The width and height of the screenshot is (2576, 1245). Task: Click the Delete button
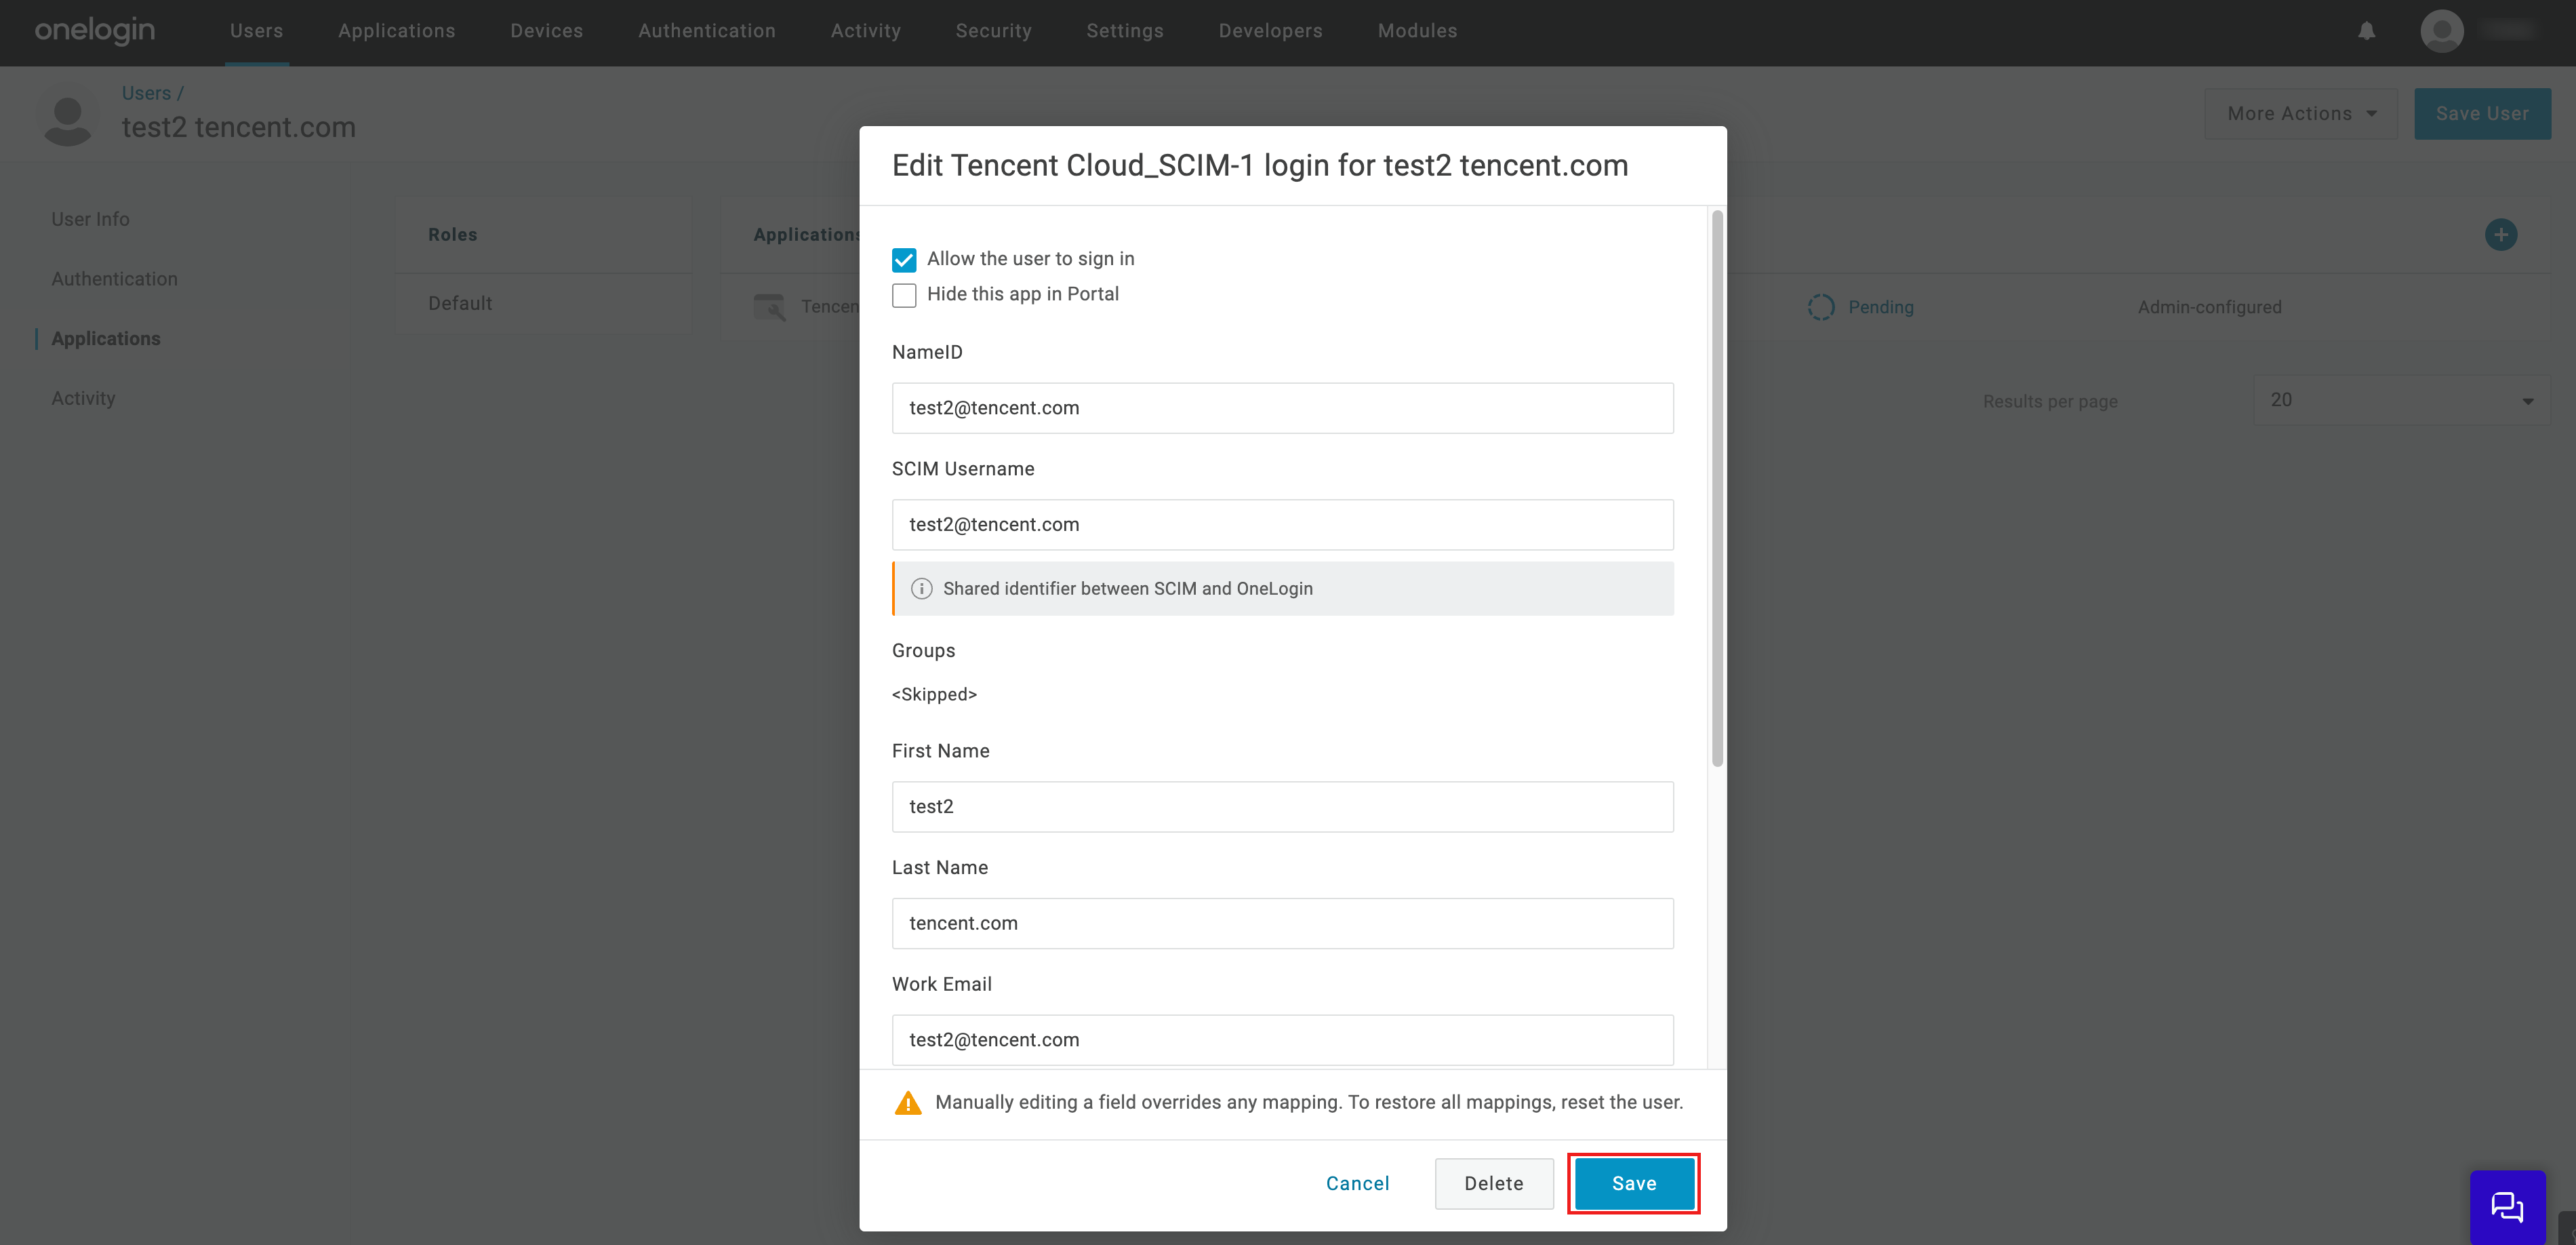(1493, 1183)
